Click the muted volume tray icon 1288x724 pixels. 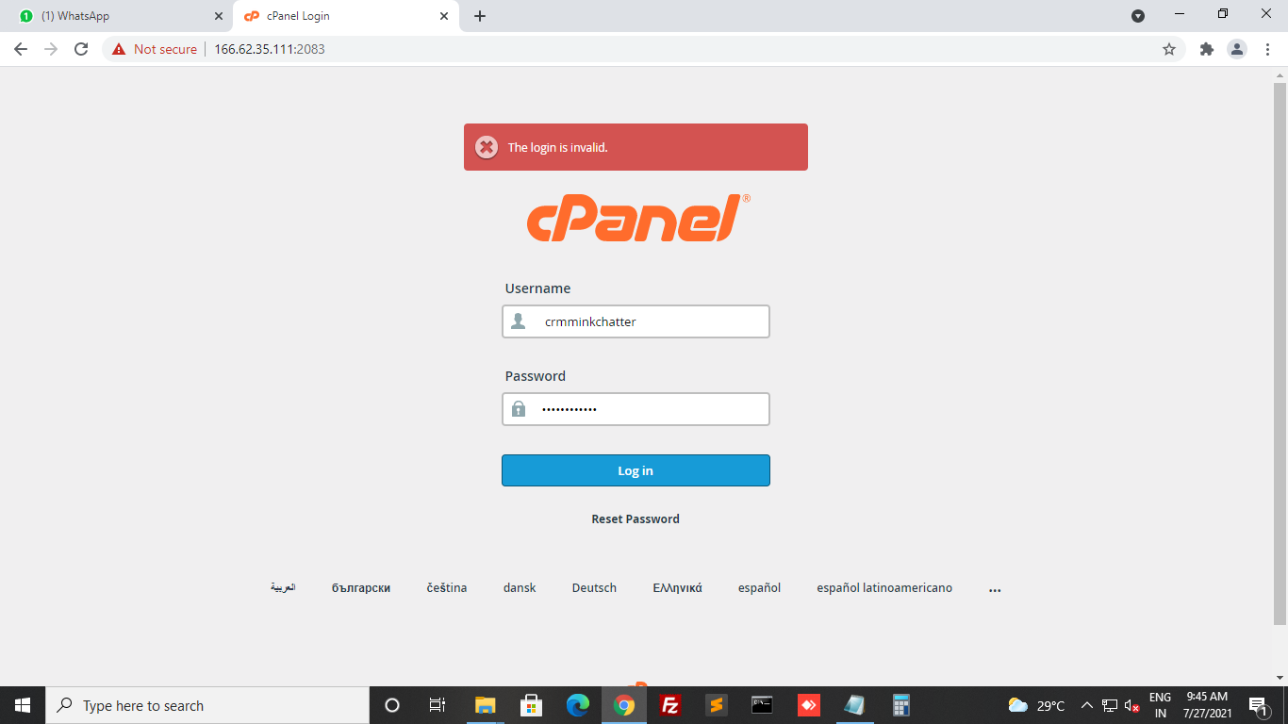pyautogui.click(x=1132, y=705)
